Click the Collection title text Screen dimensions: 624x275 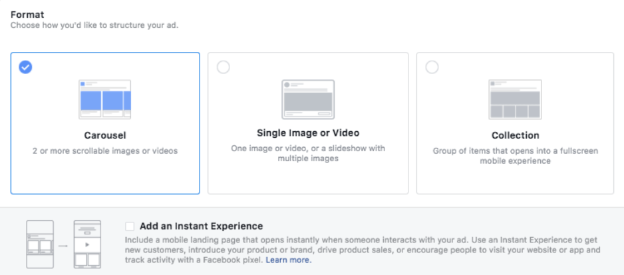coord(516,136)
